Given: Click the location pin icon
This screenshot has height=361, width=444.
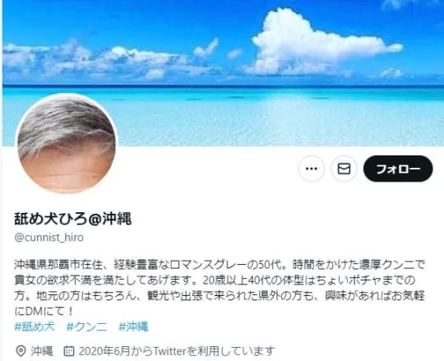Looking at the screenshot, I should [x=21, y=351].
